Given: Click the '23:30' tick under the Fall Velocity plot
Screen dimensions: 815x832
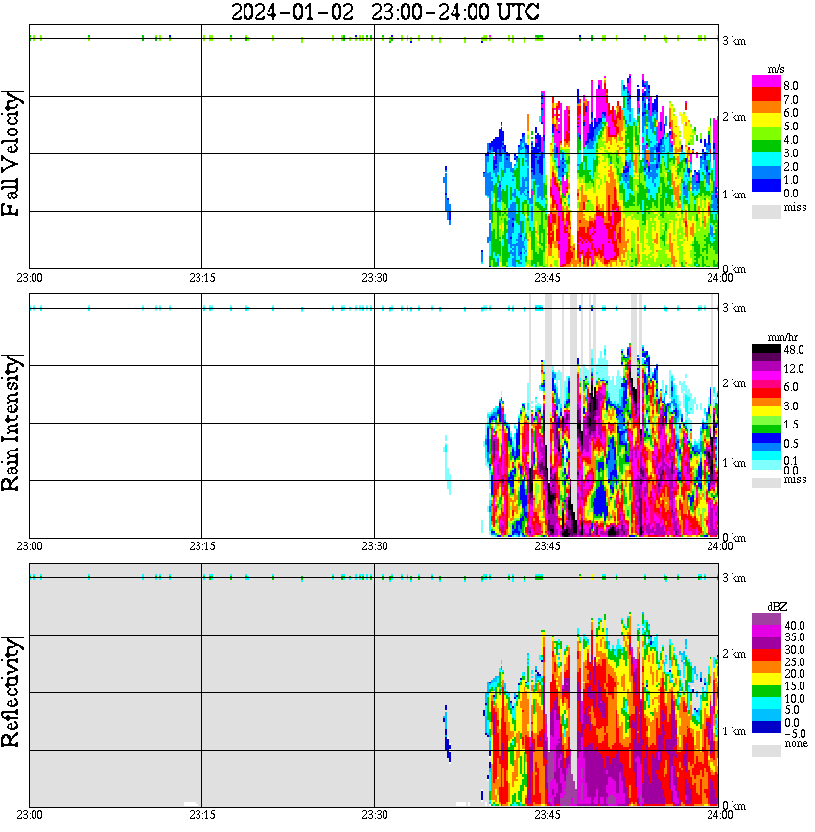Looking at the screenshot, I should 374,278.
